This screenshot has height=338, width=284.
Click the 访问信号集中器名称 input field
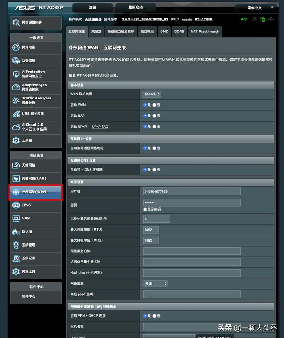(192, 262)
